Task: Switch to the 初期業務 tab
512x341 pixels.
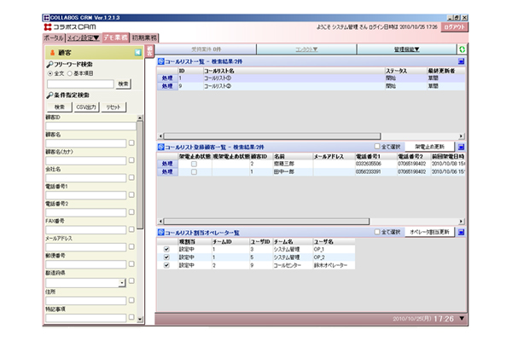Action: [x=143, y=39]
